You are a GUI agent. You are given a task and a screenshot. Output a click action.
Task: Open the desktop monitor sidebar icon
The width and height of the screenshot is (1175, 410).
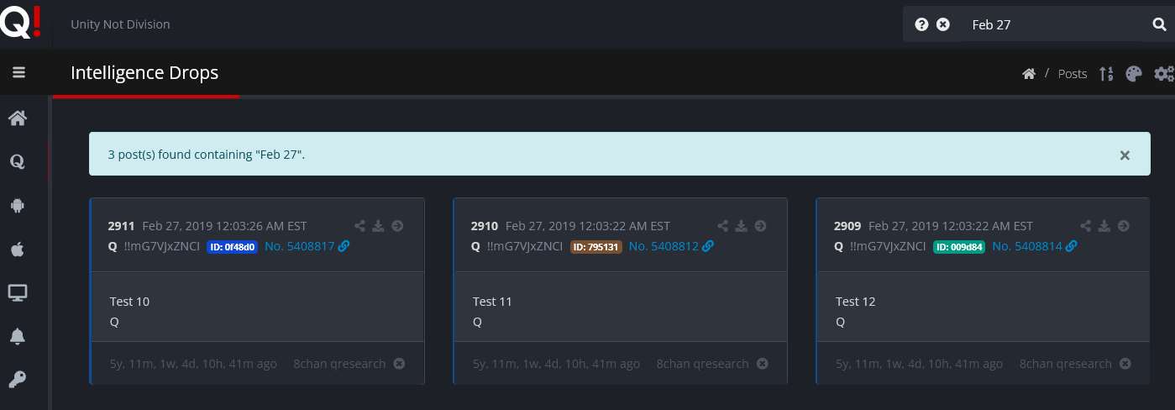pos(17,292)
